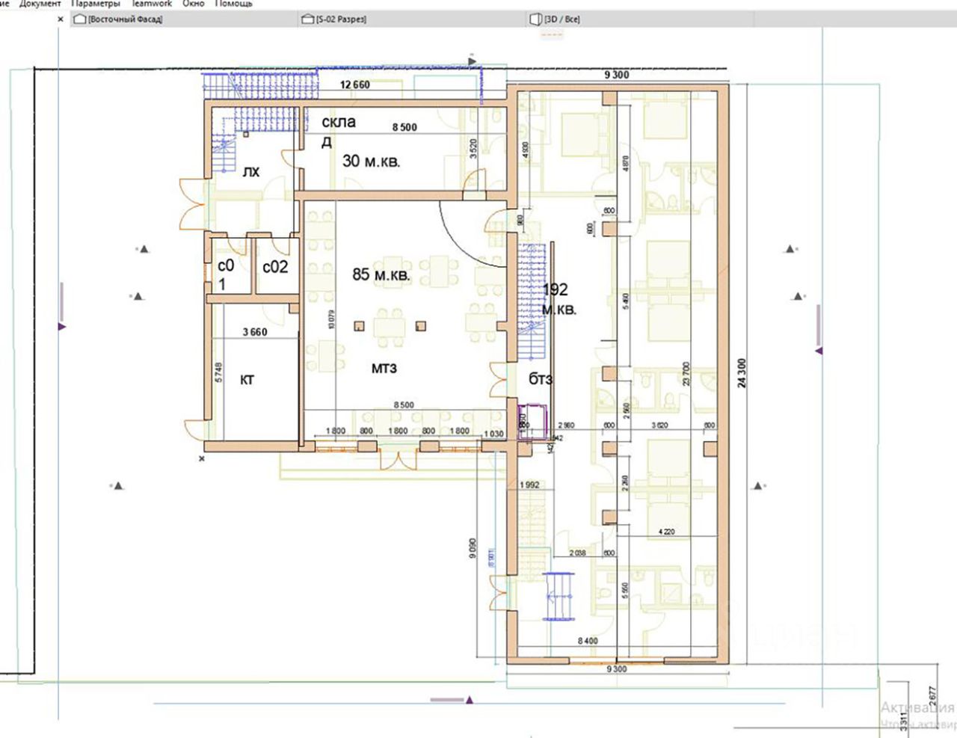
Task: Open the Teamwork menu
Action: [x=152, y=4]
